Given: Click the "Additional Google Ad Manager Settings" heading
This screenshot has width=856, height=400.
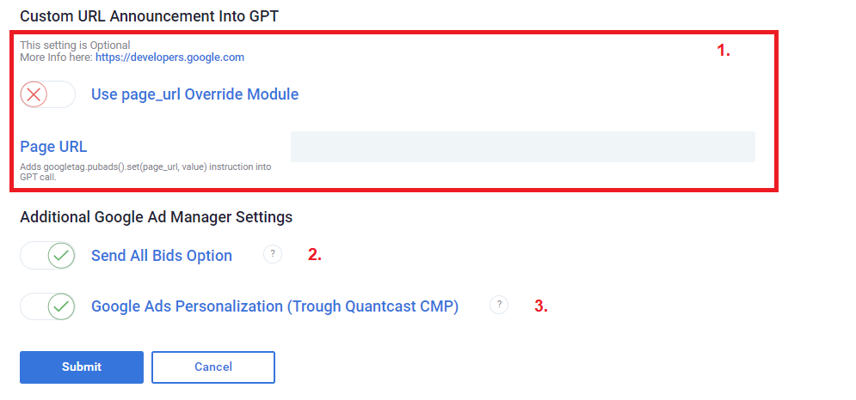Looking at the screenshot, I should (156, 217).
